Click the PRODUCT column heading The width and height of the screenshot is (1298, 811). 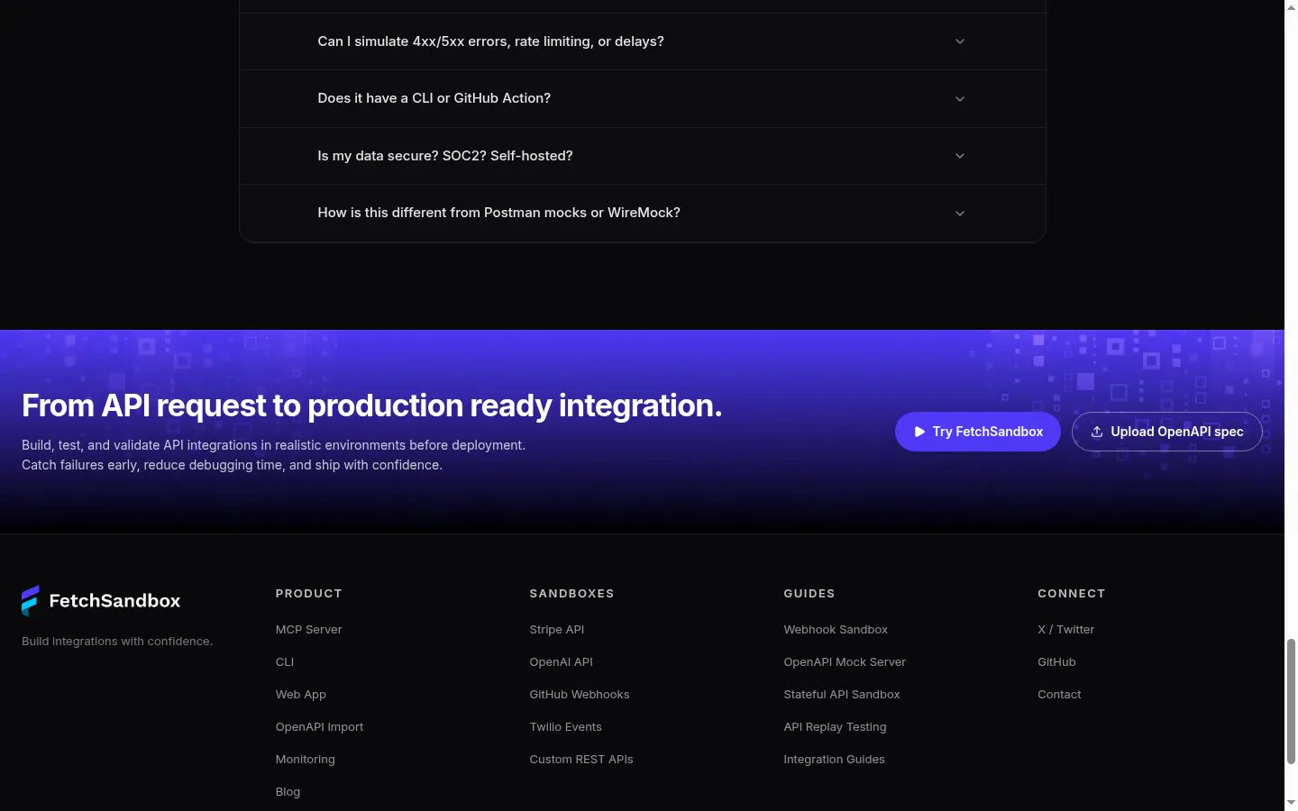[309, 594]
